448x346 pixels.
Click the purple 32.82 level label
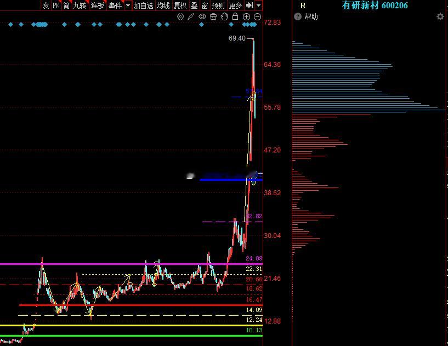tap(254, 216)
